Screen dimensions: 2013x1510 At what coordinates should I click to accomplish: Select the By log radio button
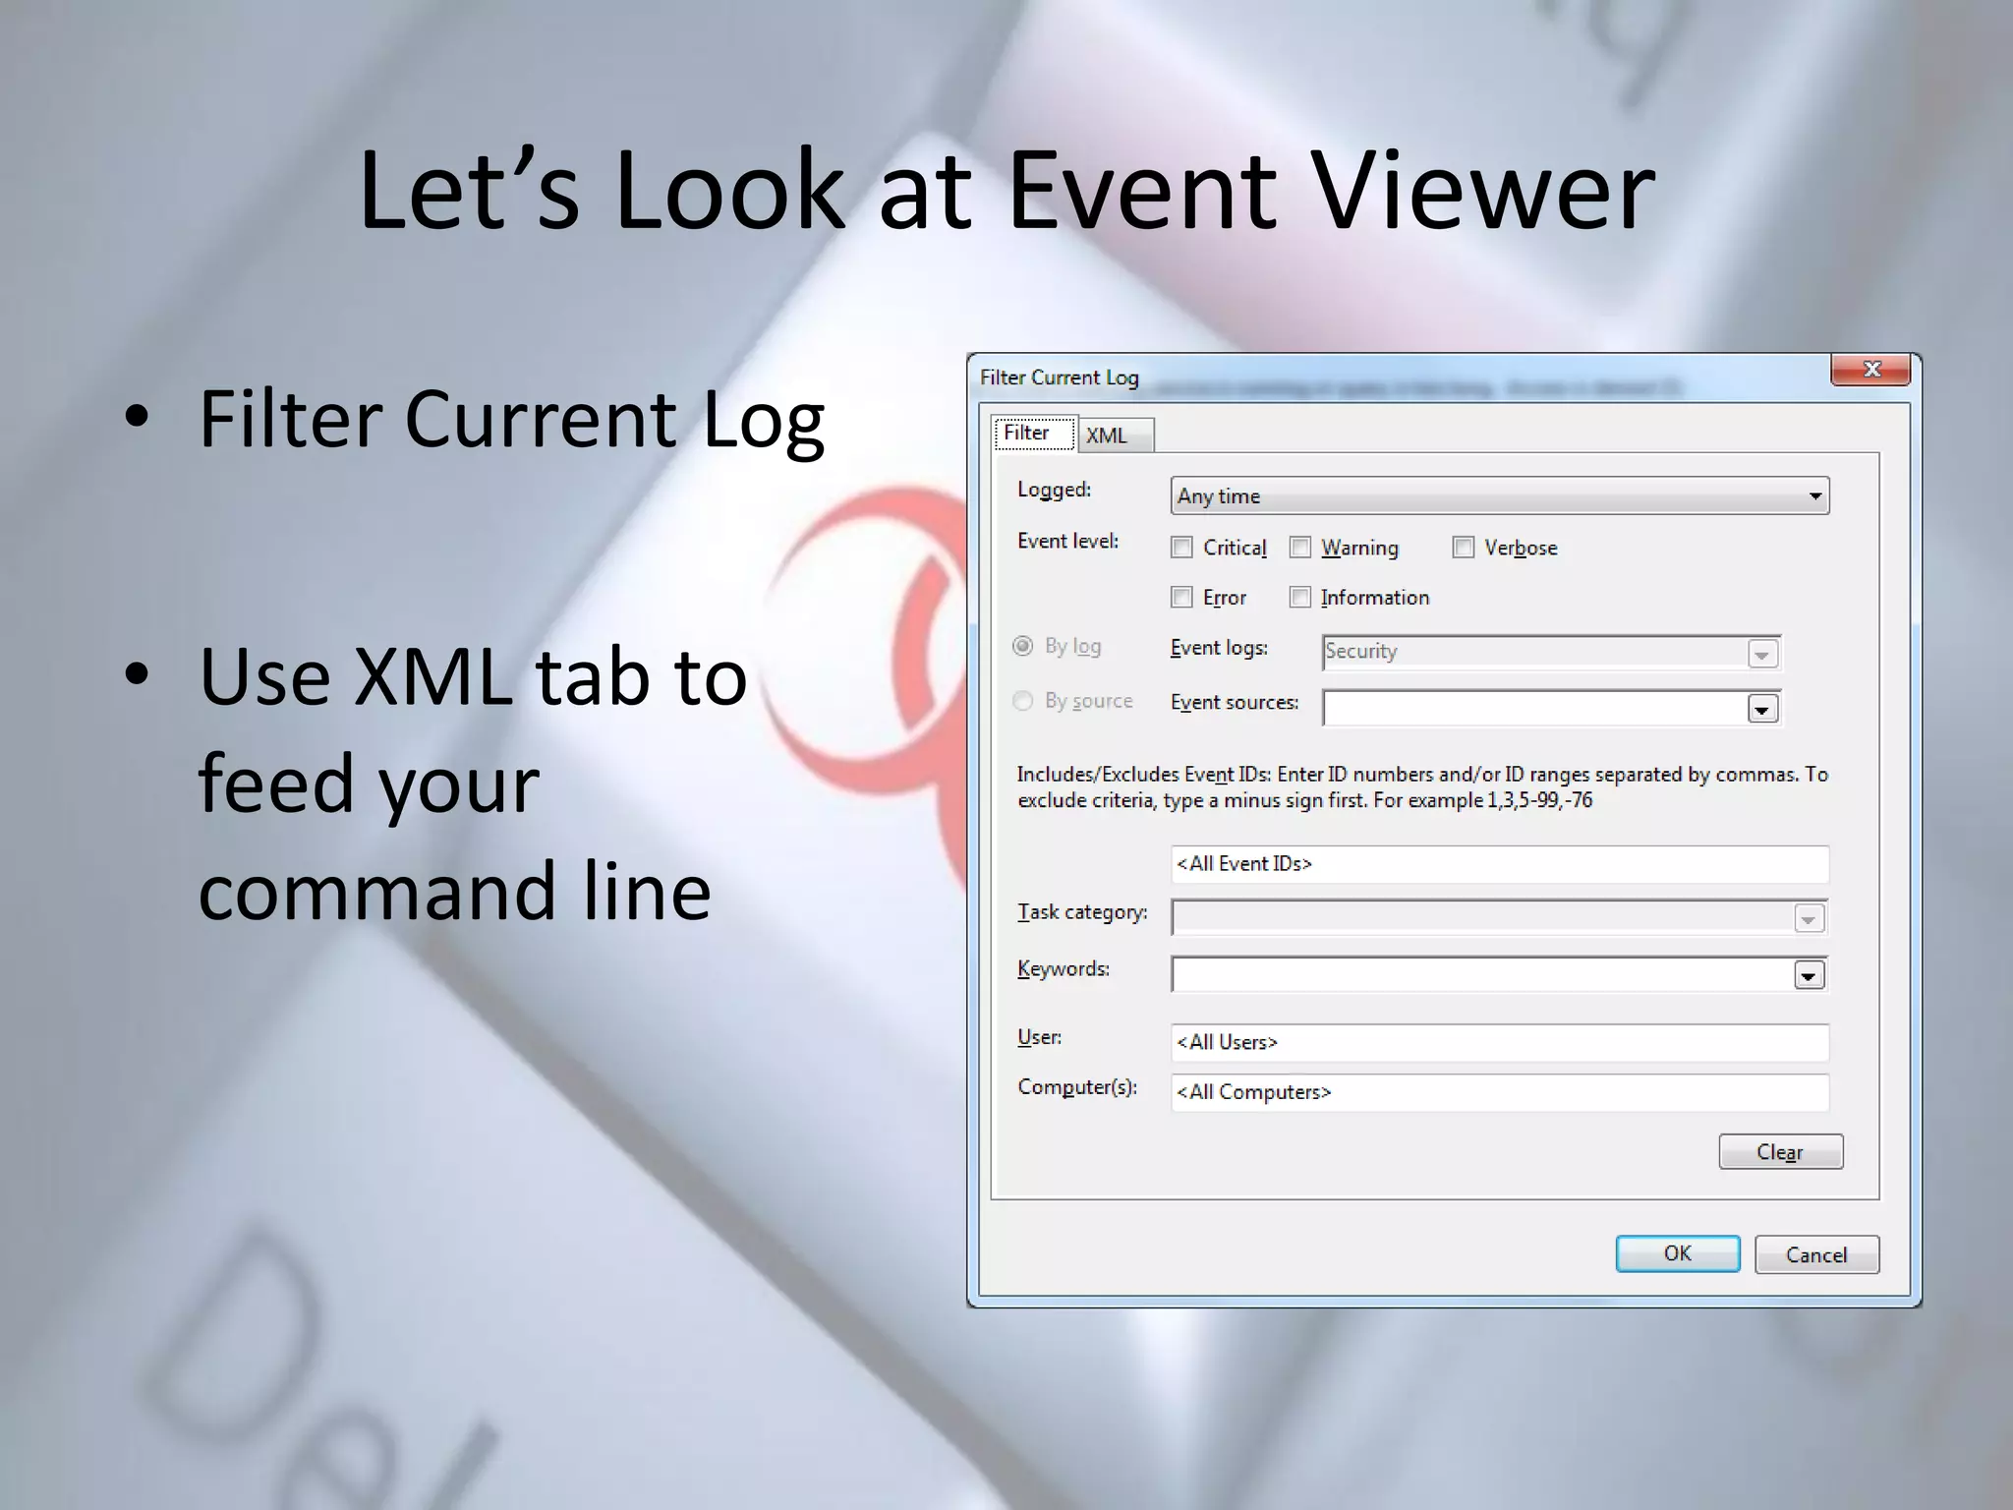coord(1023,646)
